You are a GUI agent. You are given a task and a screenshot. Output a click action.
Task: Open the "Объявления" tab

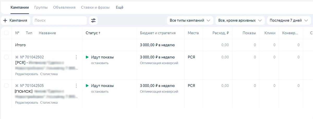64,8
